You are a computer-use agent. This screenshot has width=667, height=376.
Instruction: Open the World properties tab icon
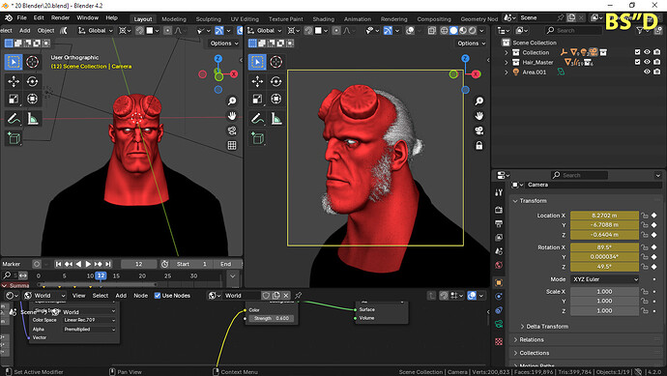point(499,265)
